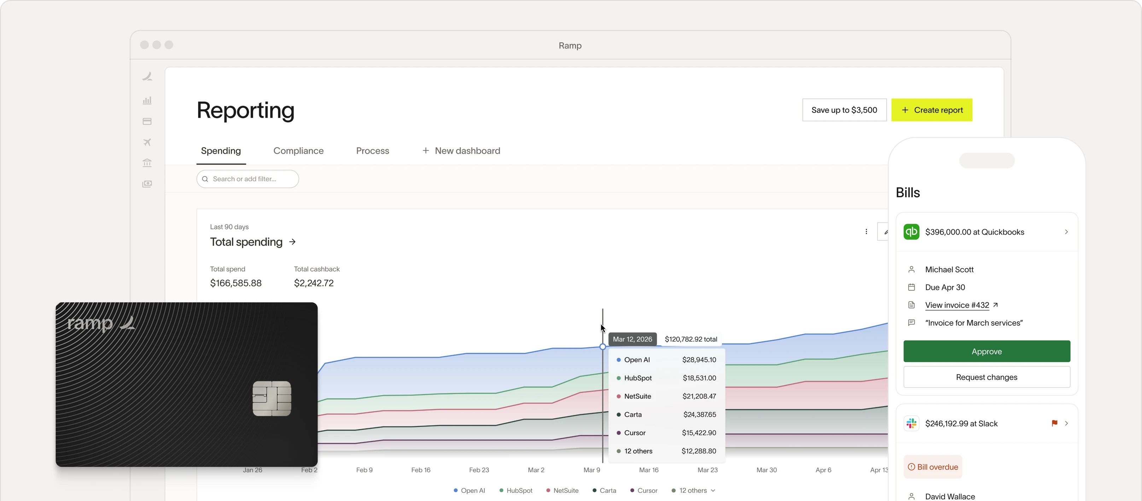The height and width of the screenshot is (501, 1142).
Task: Switch to the Process tab
Action: click(x=372, y=151)
